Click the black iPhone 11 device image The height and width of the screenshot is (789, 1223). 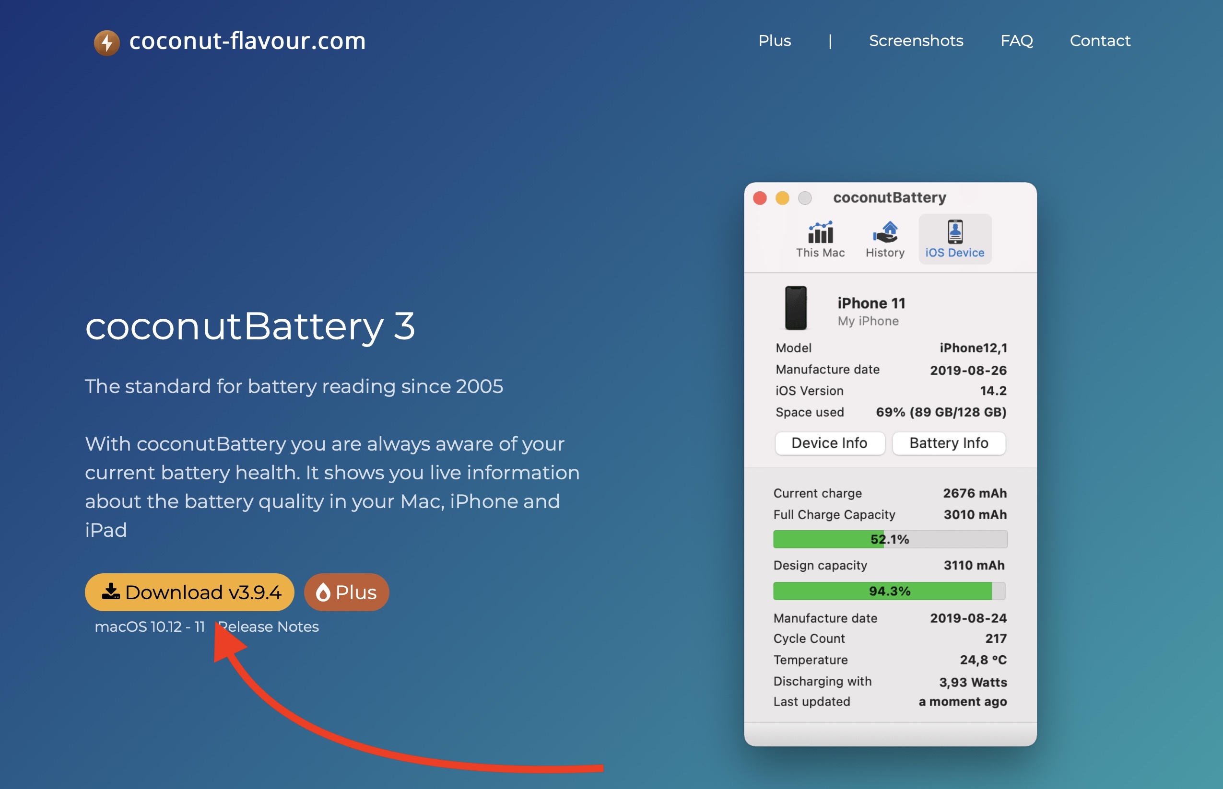pyautogui.click(x=796, y=307)
